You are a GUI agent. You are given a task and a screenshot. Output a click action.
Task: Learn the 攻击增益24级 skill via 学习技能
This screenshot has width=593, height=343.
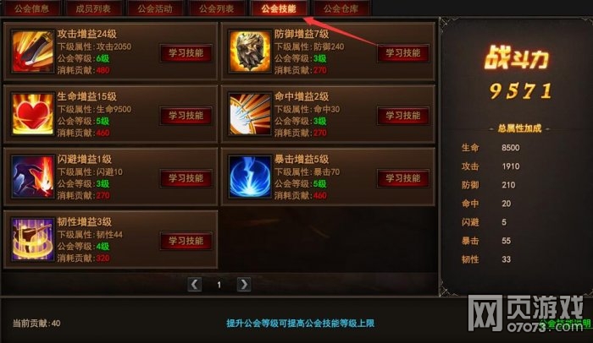[x=186, y=53]
